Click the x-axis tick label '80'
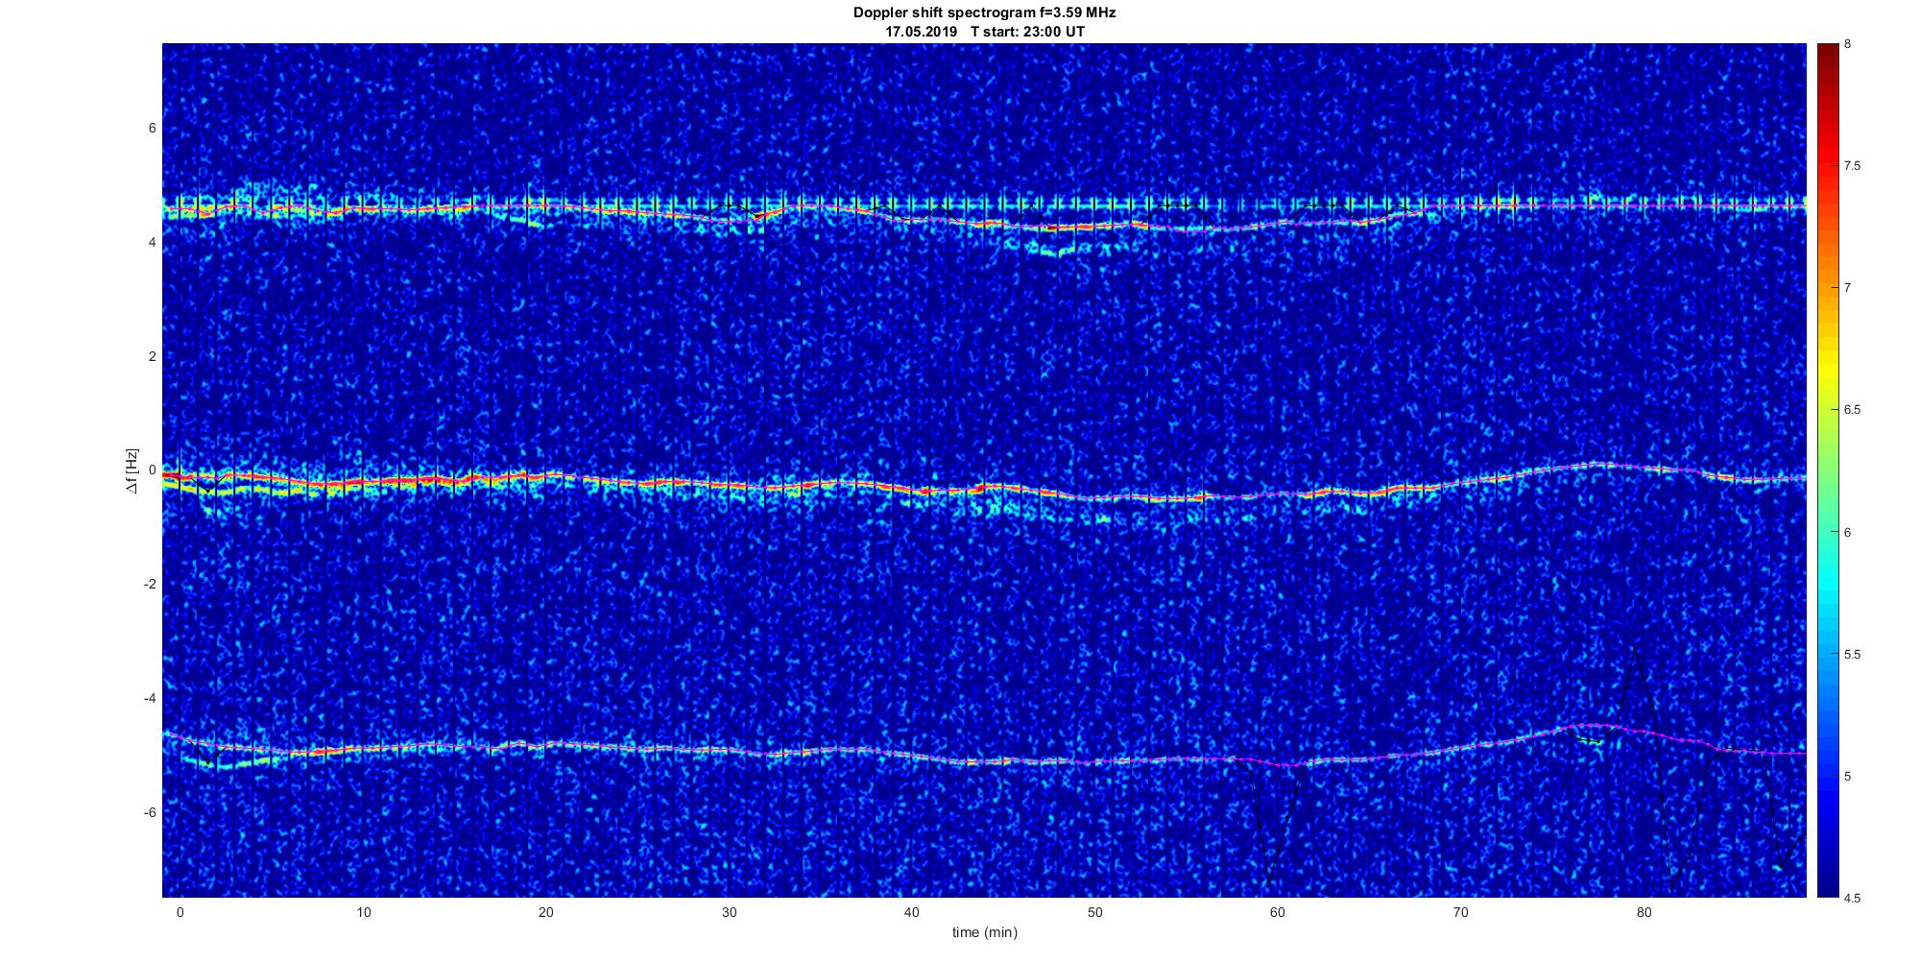Viewport: 1920px width, 963px height. pyautogui.click(x=1644, y=912)
